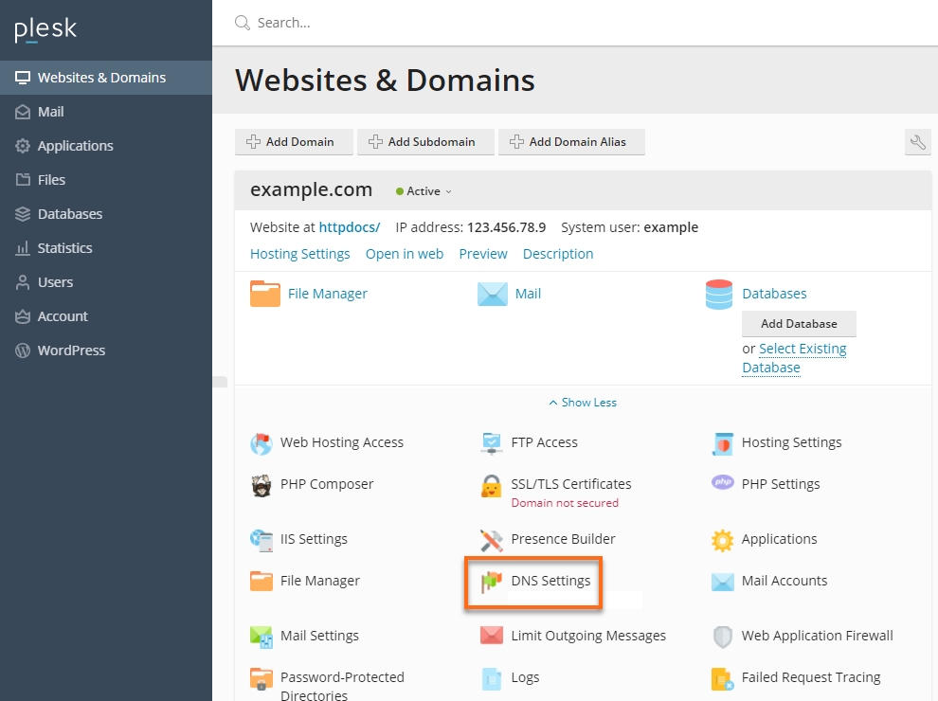Viewport: 938px width, 701px height.
Task: Click the DNS Settings flag icon
Action: tap(491, 582)
